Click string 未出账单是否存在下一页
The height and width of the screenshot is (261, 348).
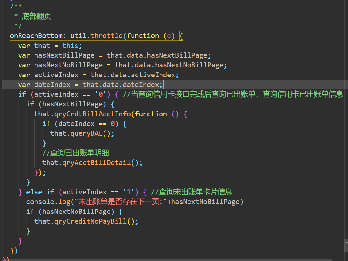point(121,202)
